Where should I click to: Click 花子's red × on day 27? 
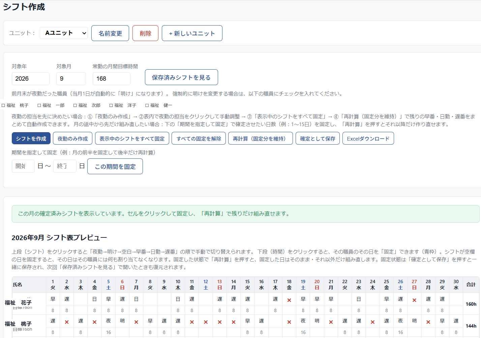[x=414, y=300]
